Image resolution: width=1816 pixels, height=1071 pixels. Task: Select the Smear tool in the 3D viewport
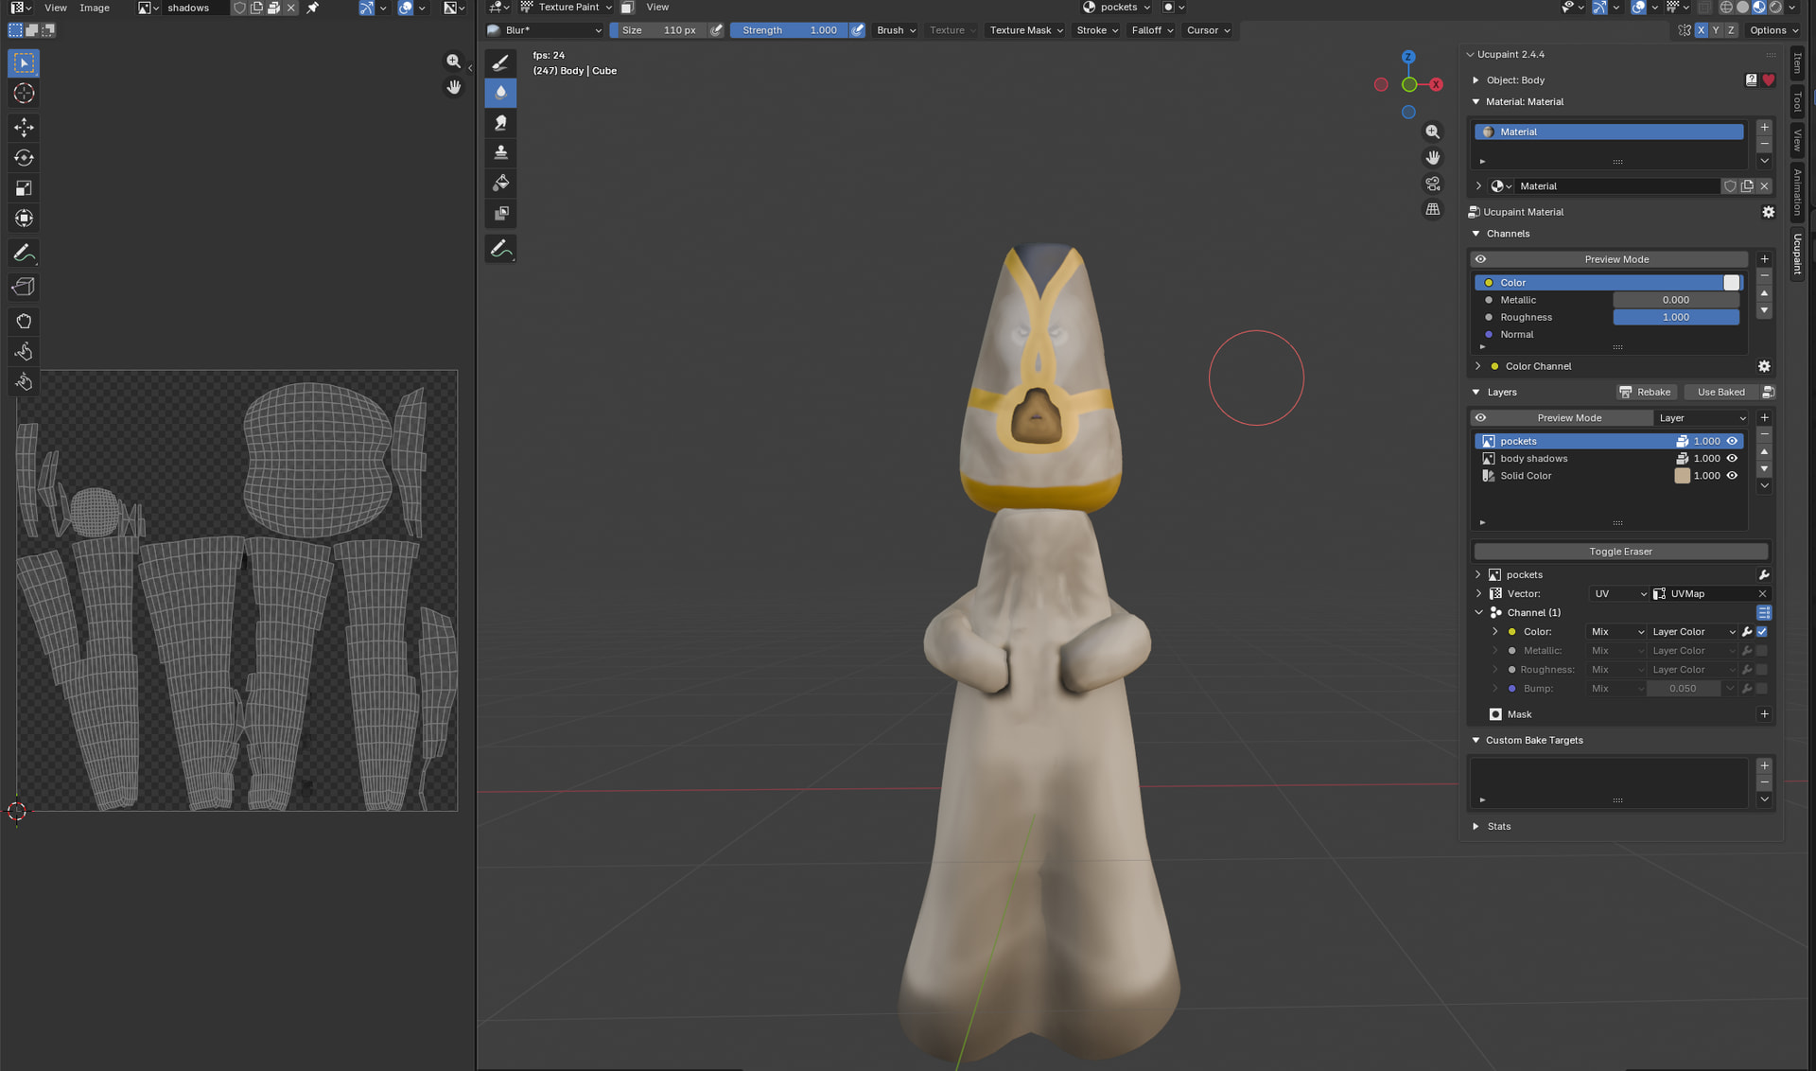click(x=500, y=123)
